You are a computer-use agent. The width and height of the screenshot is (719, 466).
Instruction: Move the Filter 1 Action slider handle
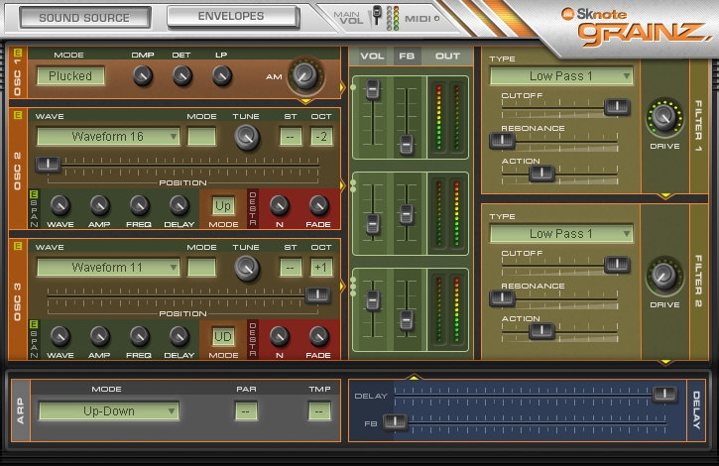click(x=541, y=173)
